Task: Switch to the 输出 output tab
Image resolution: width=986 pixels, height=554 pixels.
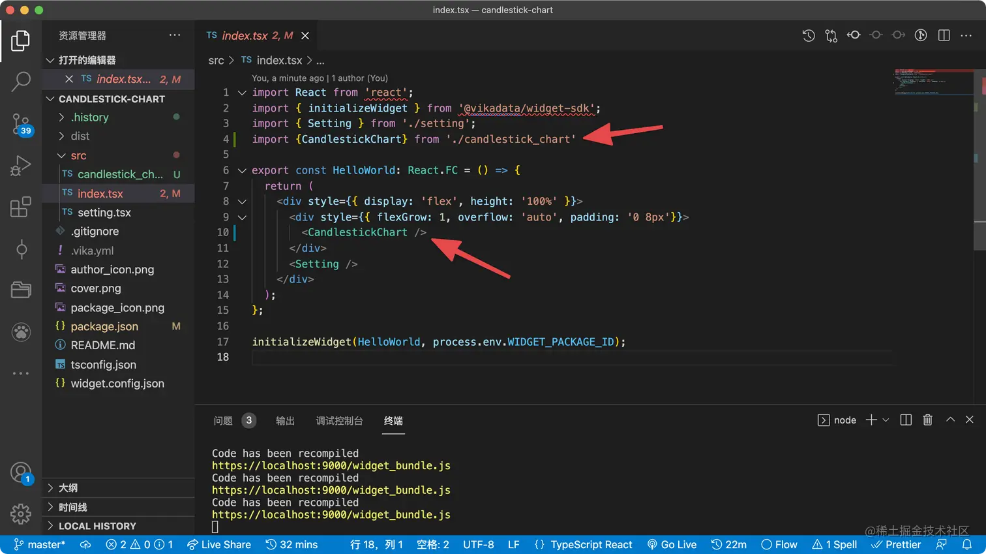Action: 285,421
